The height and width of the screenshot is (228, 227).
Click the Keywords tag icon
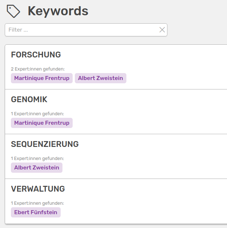click(x=13, y=11)
